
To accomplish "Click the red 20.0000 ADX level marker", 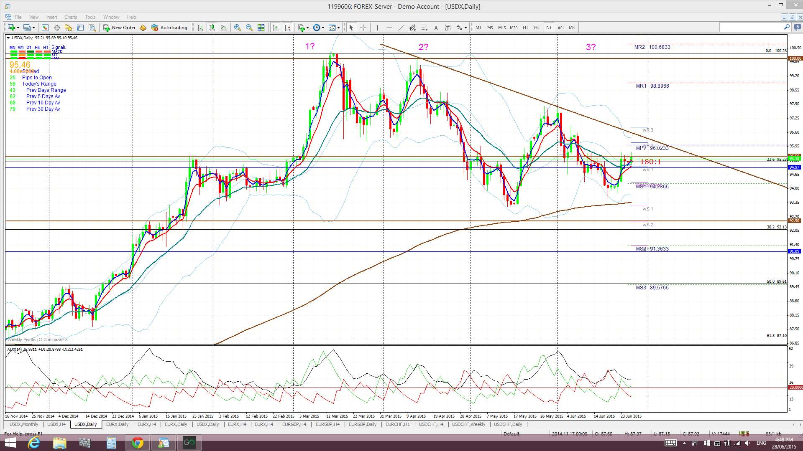I will pyautogui.click(x=795, y=388).
